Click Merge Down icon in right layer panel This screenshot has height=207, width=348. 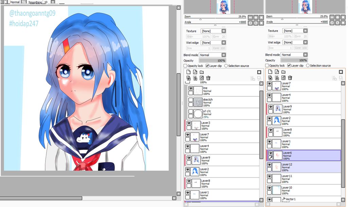click(x=277, y=78)
